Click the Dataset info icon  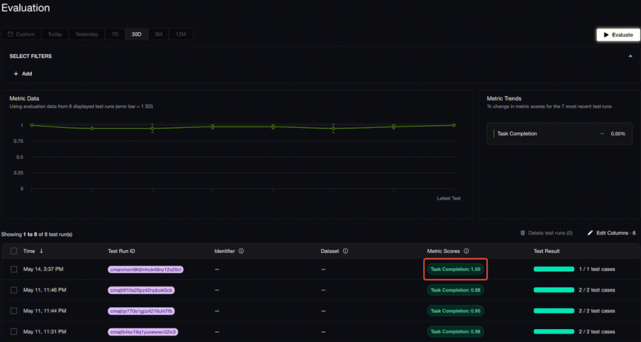345,251
